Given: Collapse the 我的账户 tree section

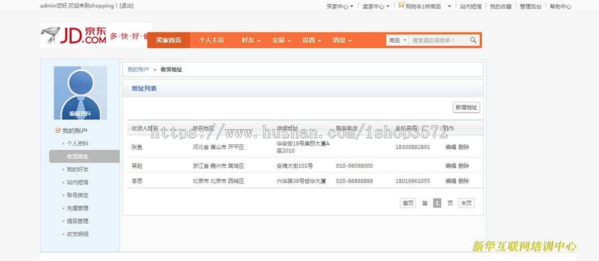Looking at the screenshot, I should [58, 130].
